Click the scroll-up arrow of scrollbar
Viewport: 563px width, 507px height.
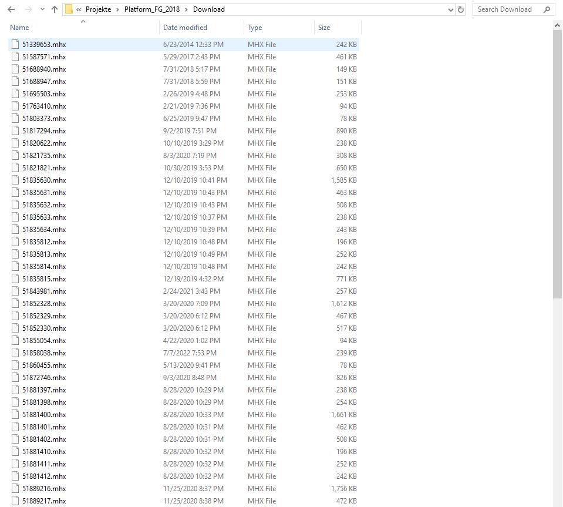click(557, 25)
